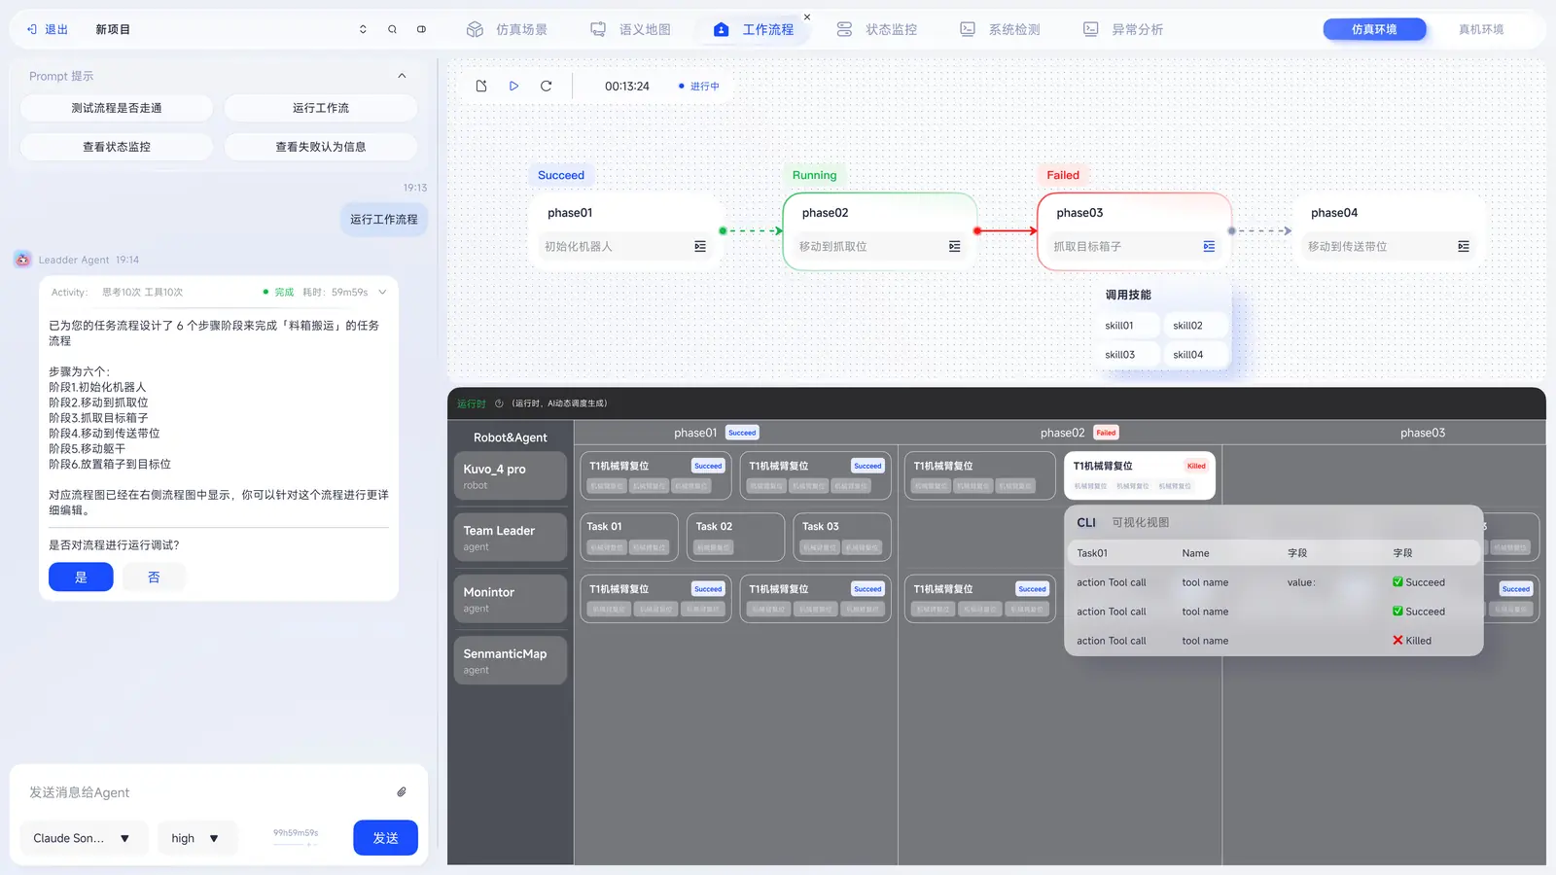Image resolution: width=1556 pixels, height=875 pixels.
Task: Open the 系统检测 tab
Action: point(1000,29)
